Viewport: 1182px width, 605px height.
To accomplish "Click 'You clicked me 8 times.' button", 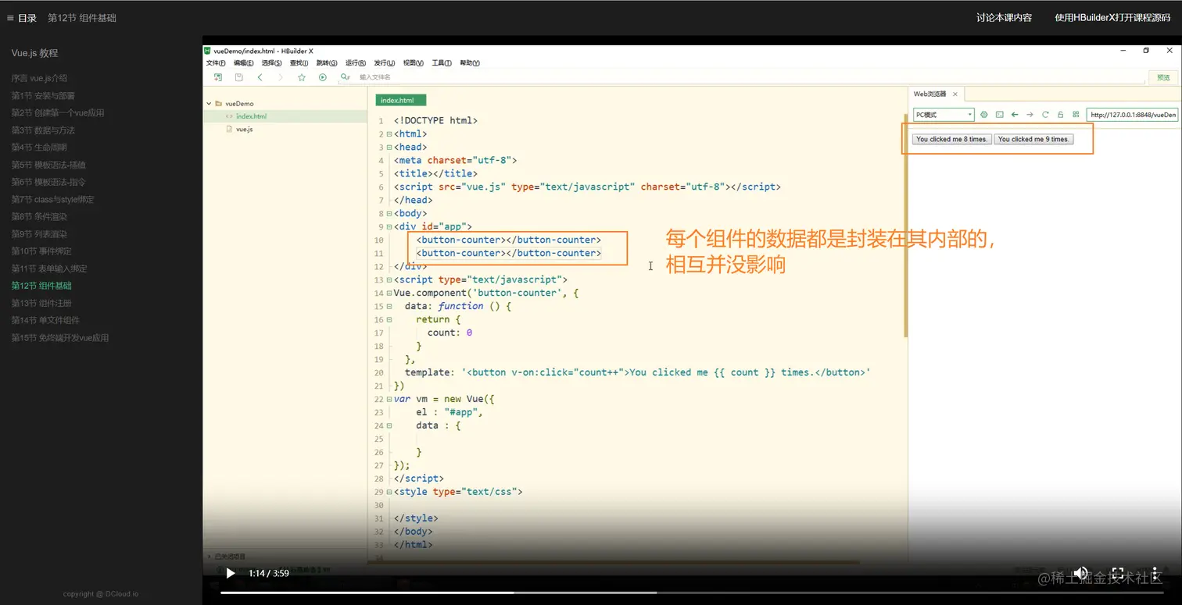I will click(x=951, y=139).
